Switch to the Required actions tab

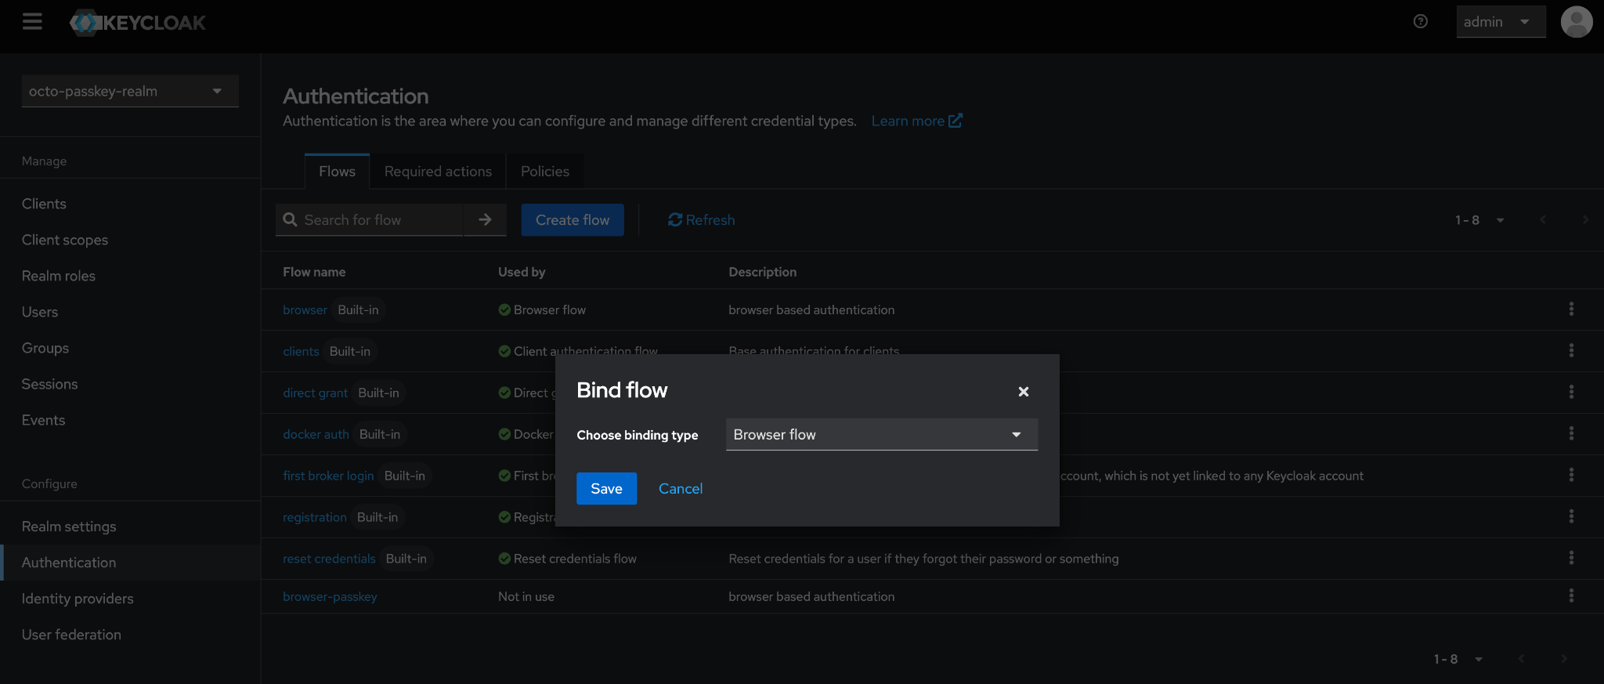[438, 172]
